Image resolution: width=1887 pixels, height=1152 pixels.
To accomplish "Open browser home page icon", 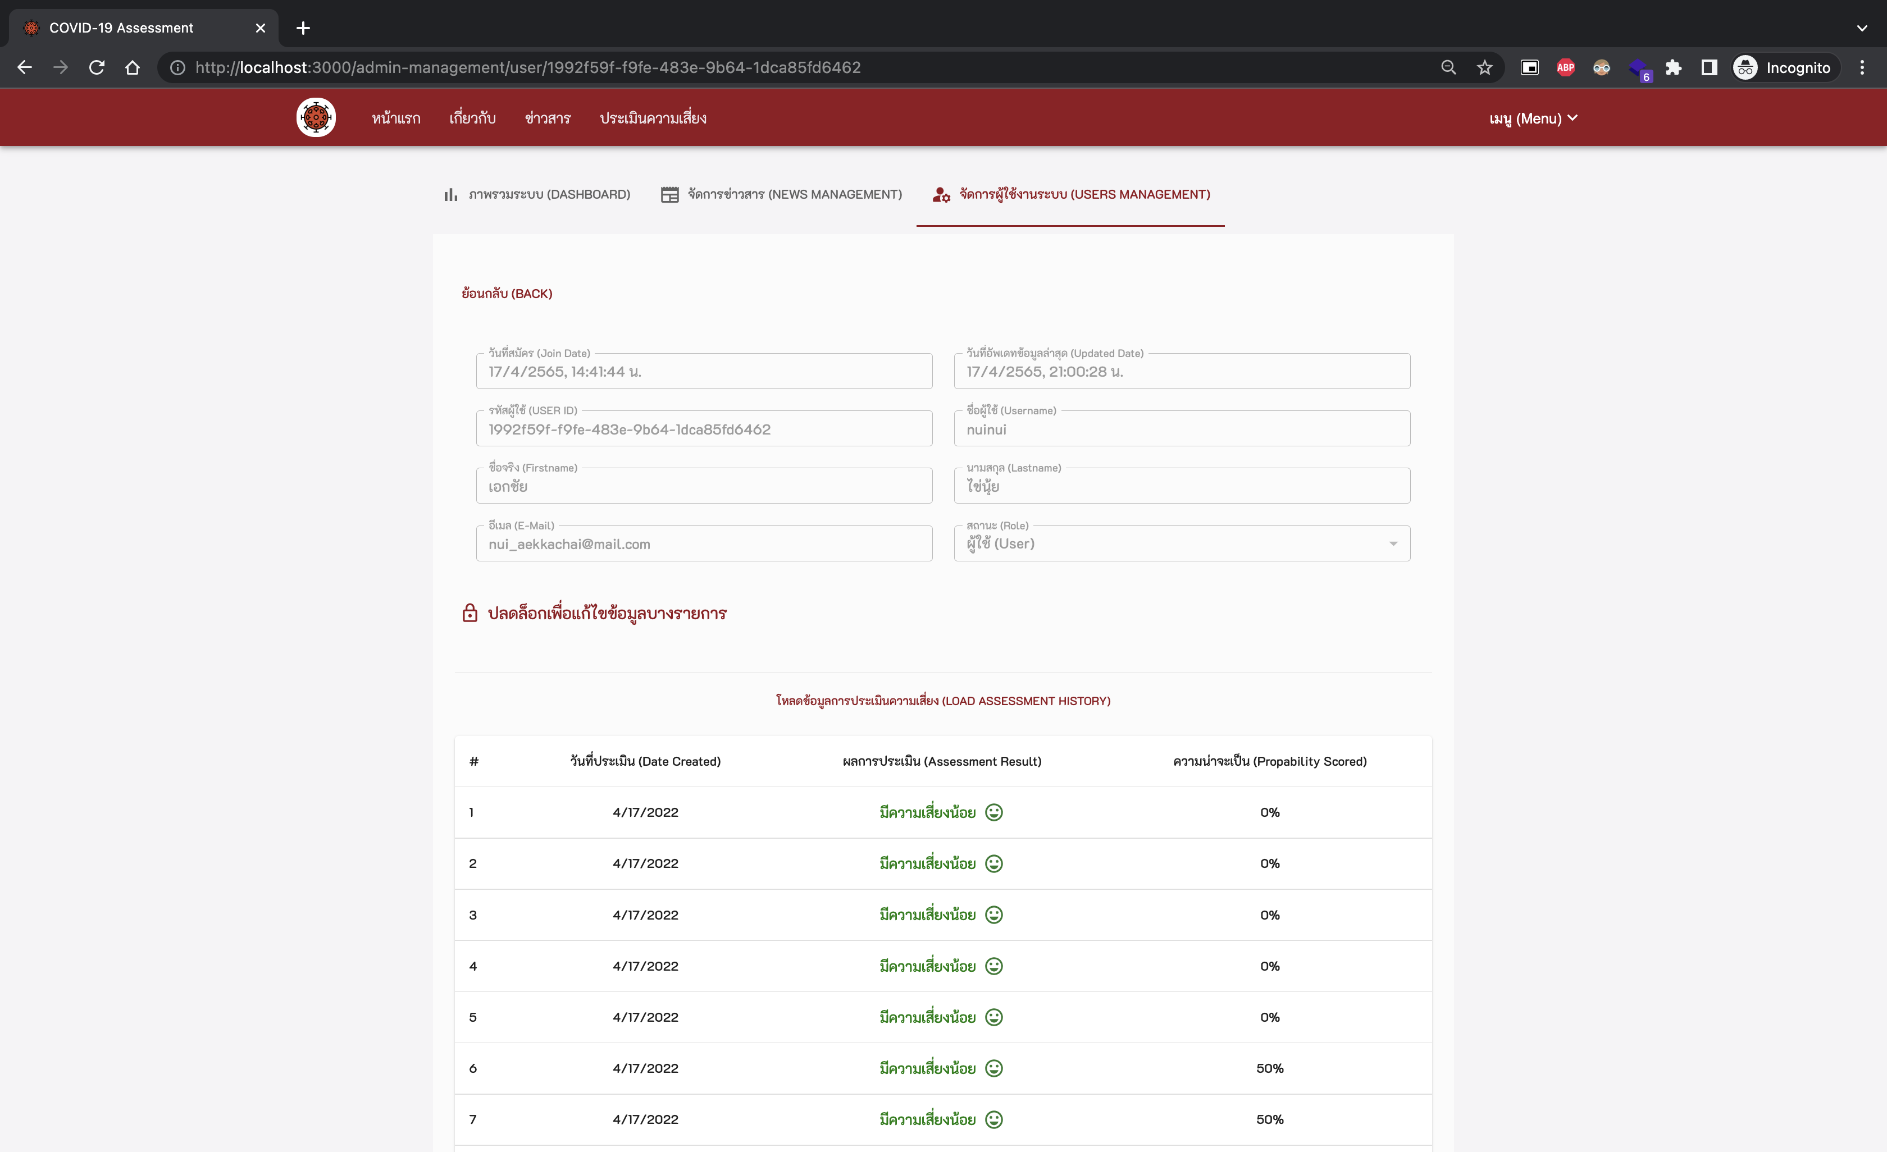I will (133, 67).
